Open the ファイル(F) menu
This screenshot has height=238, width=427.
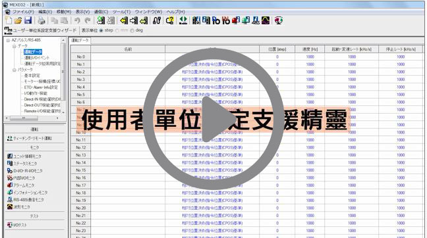coord(23,12)
